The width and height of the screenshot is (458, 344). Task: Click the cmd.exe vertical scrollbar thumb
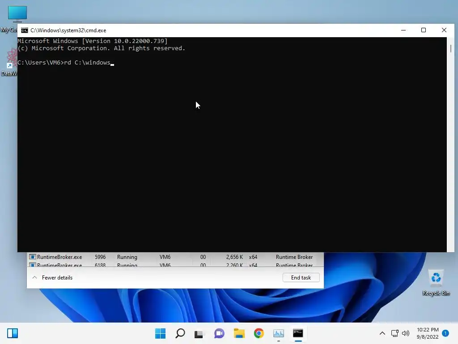coord(451,48)
